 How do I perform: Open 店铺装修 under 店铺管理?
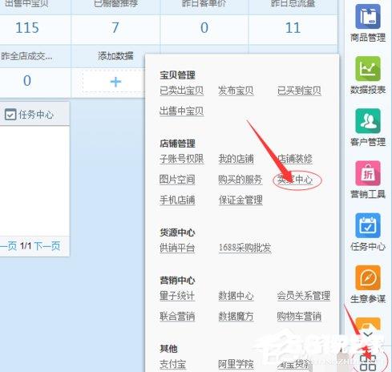tap(295, 159)
